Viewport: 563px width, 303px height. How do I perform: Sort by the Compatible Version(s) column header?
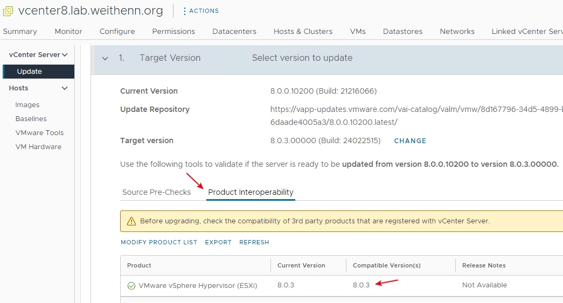tap(387, 265)
